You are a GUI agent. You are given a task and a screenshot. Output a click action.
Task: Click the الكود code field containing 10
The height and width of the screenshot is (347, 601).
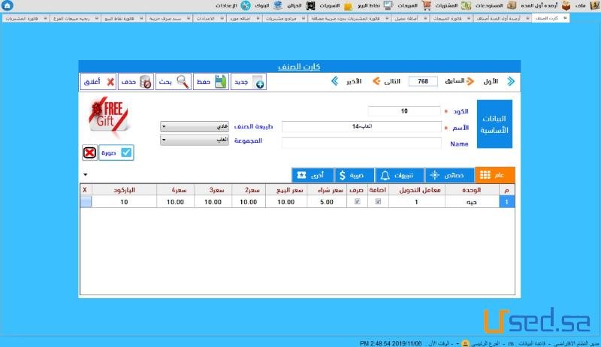[404, 111]
